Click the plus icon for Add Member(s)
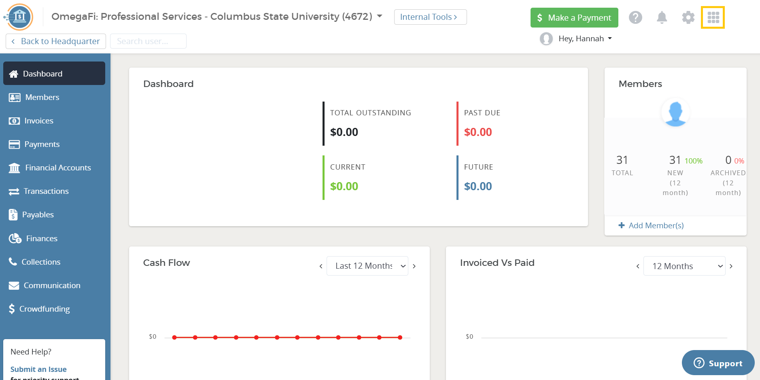Image resolution: width=760 pixels, height=380 pixels. (622, 225)
